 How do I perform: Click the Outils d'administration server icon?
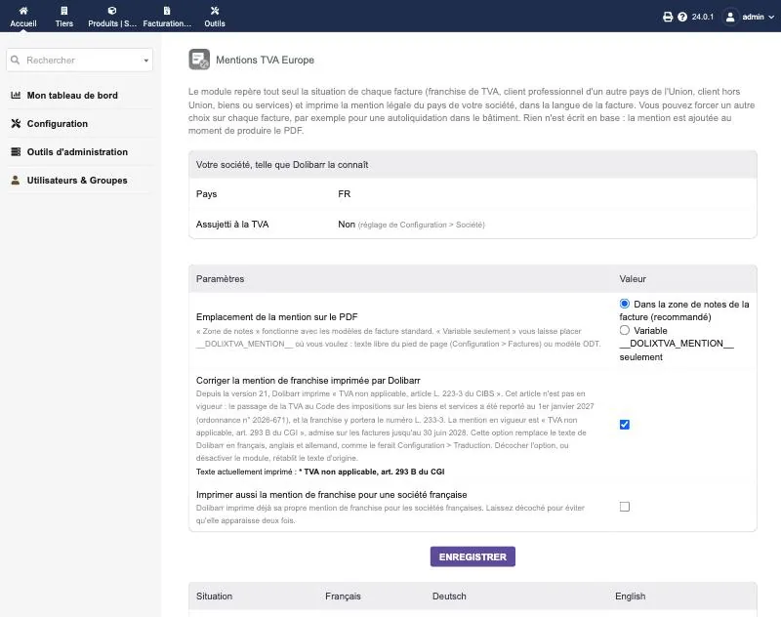(16, 152)
